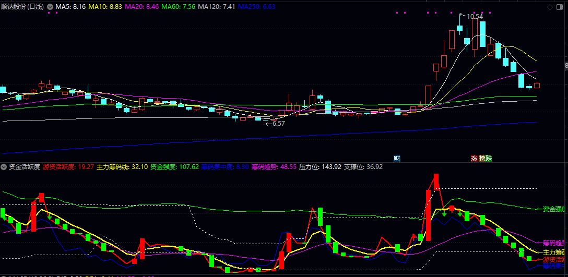Expand the 资金活跃度 indicator dropdown

point(4,167)
